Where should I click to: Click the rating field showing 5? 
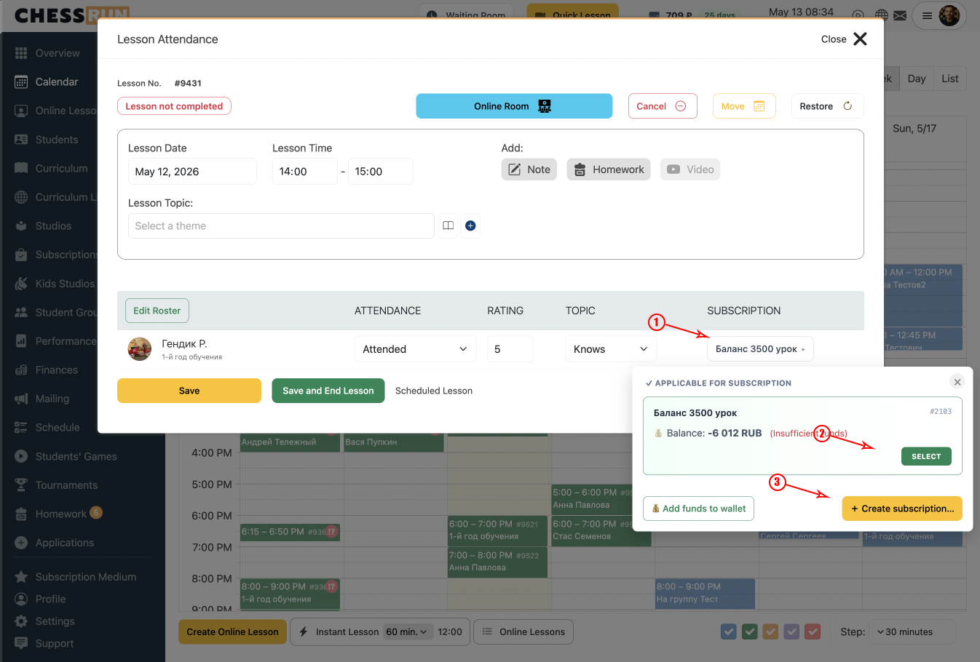coord(510,349)
